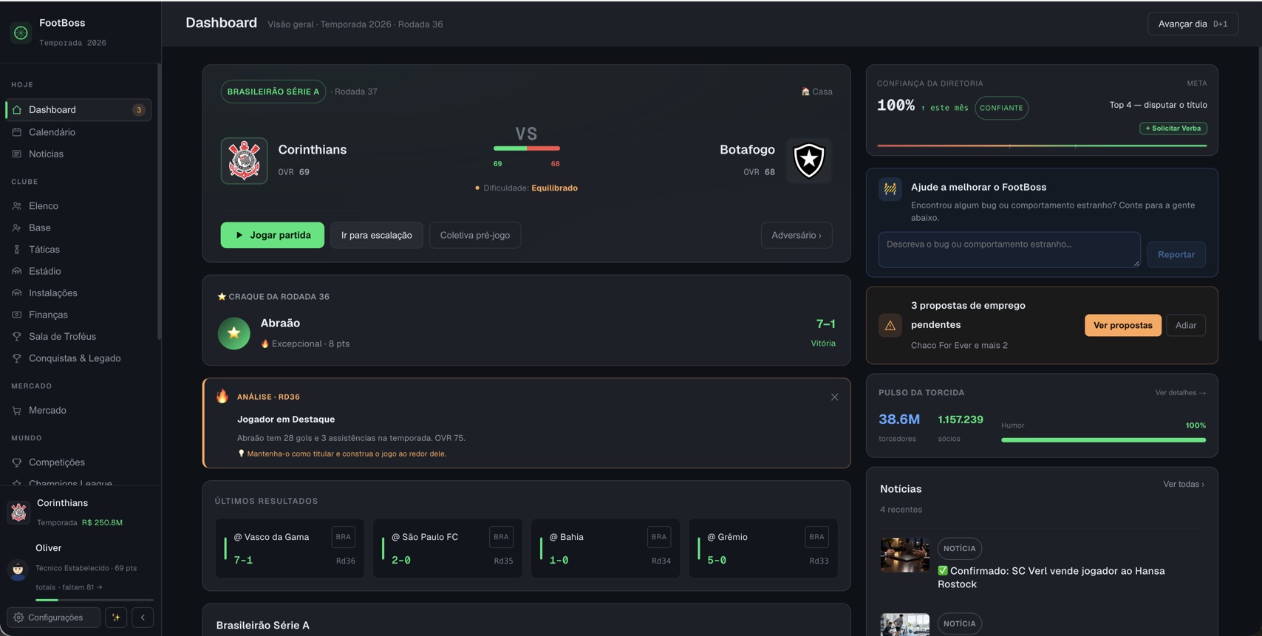Click Ir para escalação button
Screen dimensions: 1262x636
pyautogui.click(x=377, y=235)
